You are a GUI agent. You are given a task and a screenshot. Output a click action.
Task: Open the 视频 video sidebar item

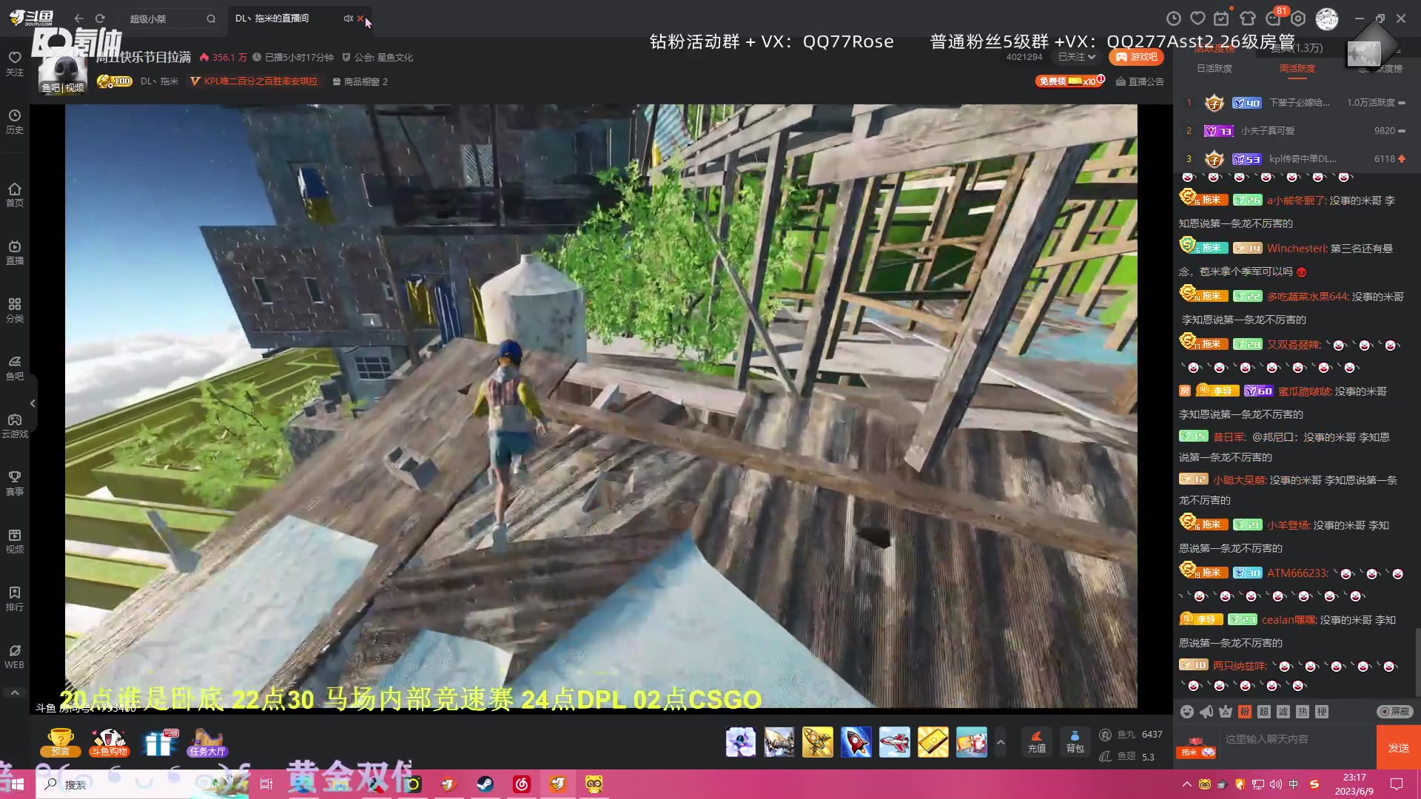click(15, 541)
